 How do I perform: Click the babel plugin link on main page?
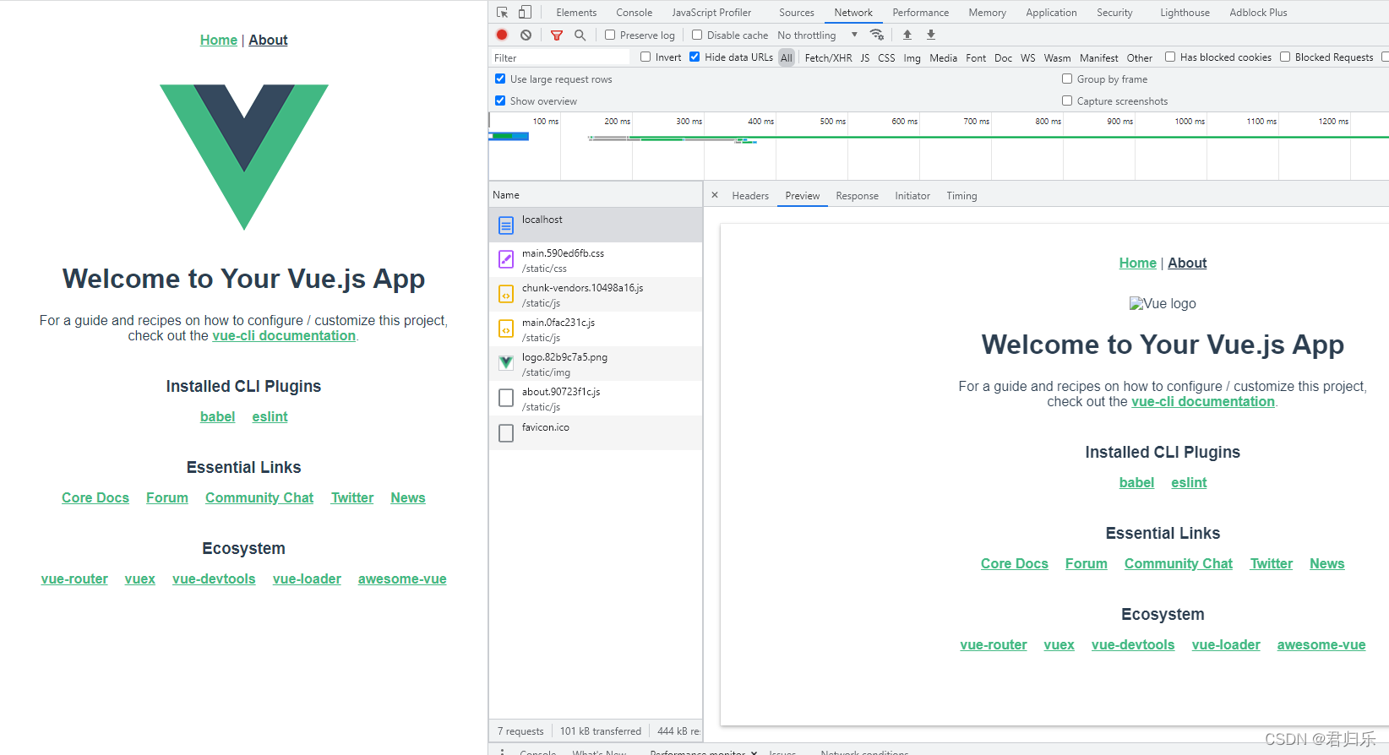[217, 416]
